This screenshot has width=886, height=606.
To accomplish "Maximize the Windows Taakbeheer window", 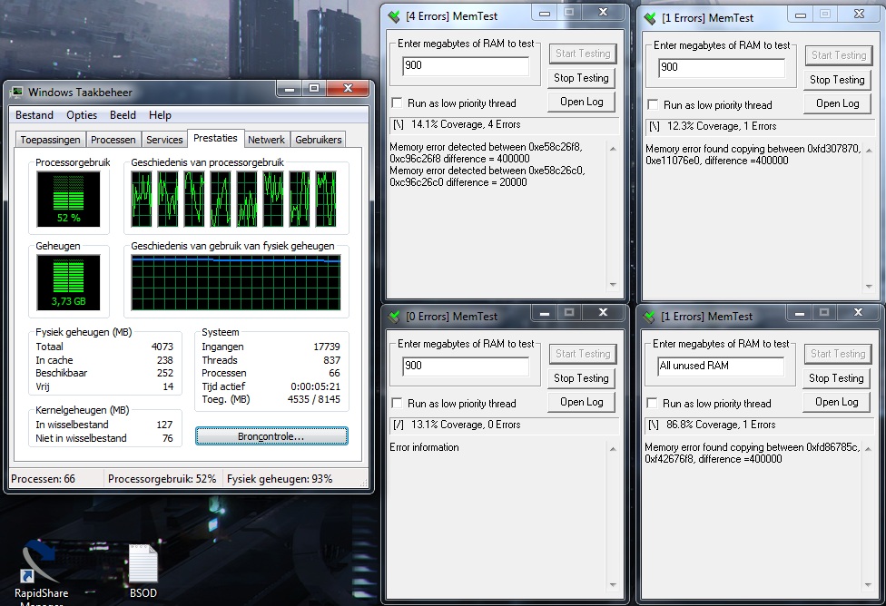I will (314, 89).
